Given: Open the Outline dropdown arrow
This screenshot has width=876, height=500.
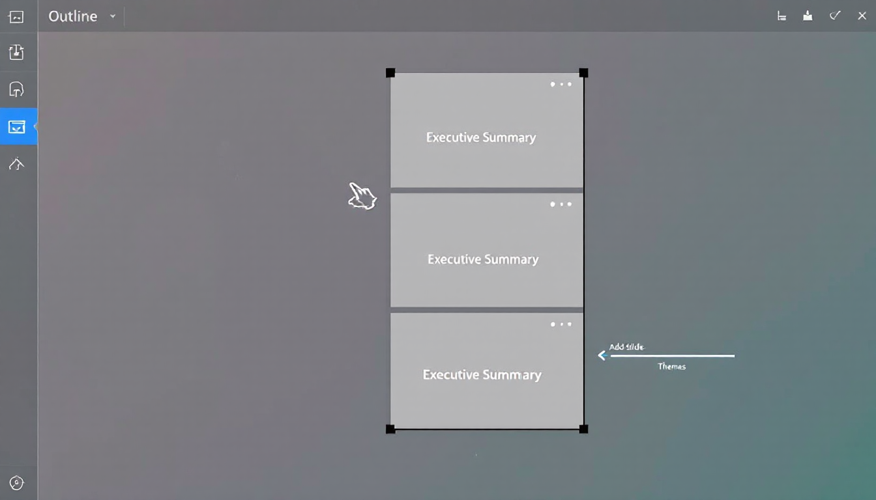Looking at the screenshot, I should pos(112,16).
